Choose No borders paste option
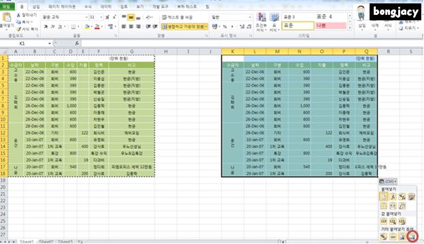Viewport: 424px width, 244px height. [x=383, y=206]
